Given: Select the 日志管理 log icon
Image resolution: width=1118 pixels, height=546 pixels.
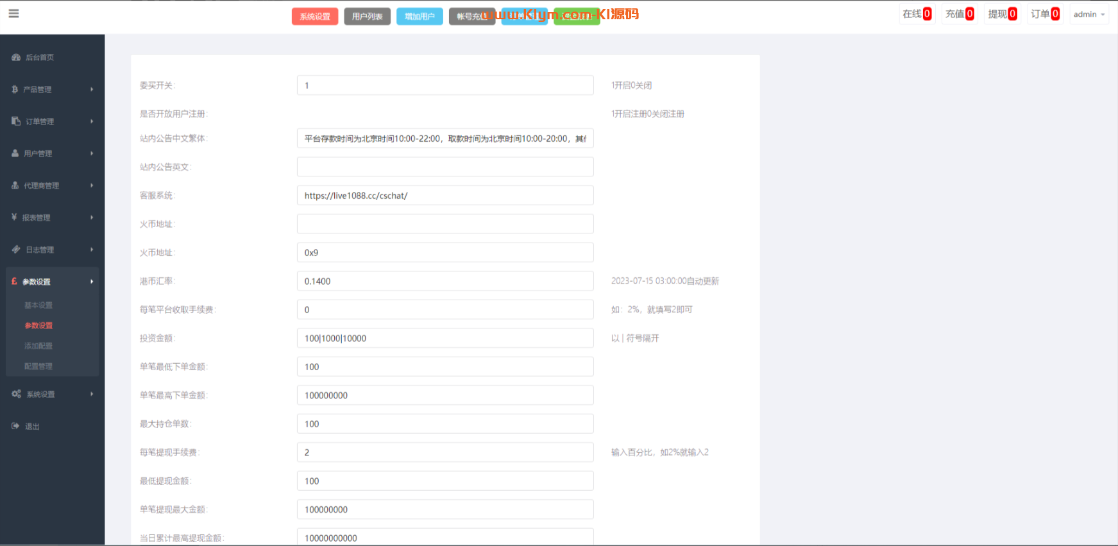Looking at the screenshot, I should tap(16, 250).
